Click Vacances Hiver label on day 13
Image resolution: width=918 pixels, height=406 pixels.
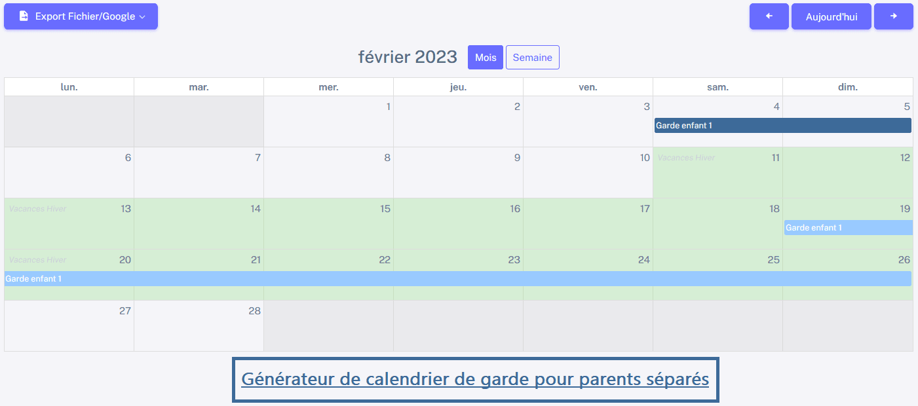pyautogui.click(x=37, y=209)
